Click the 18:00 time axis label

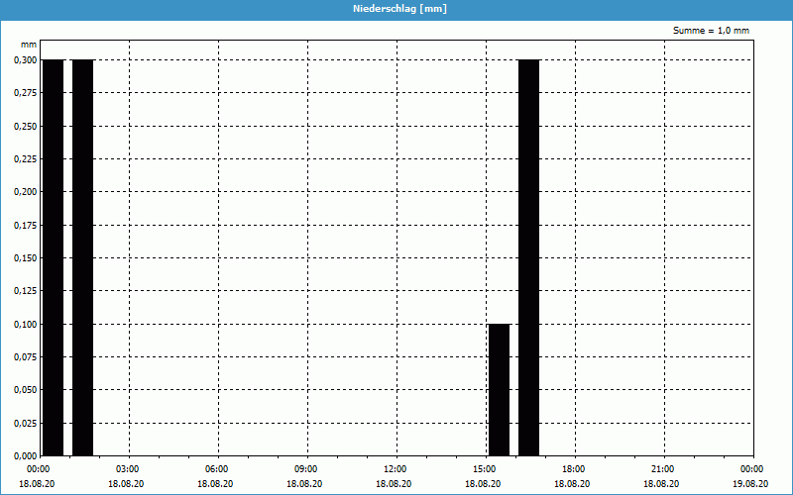point(573,469)
